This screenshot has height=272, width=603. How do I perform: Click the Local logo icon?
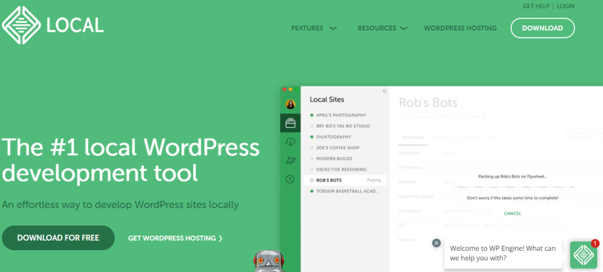click(21, 25)
